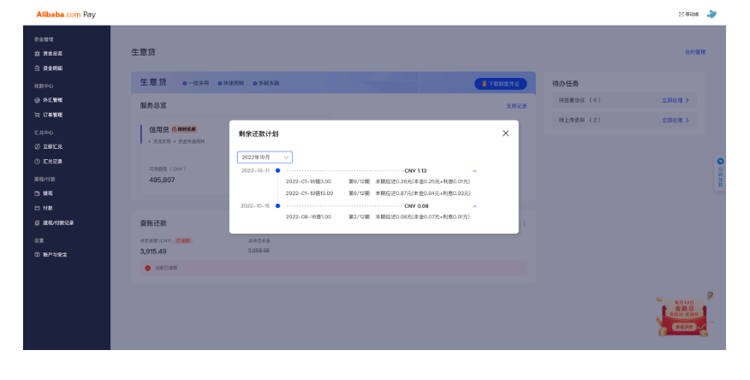750x380 pixels.
Task: Close the 剩余还款计划 dialog
Action: click(506, 134)
